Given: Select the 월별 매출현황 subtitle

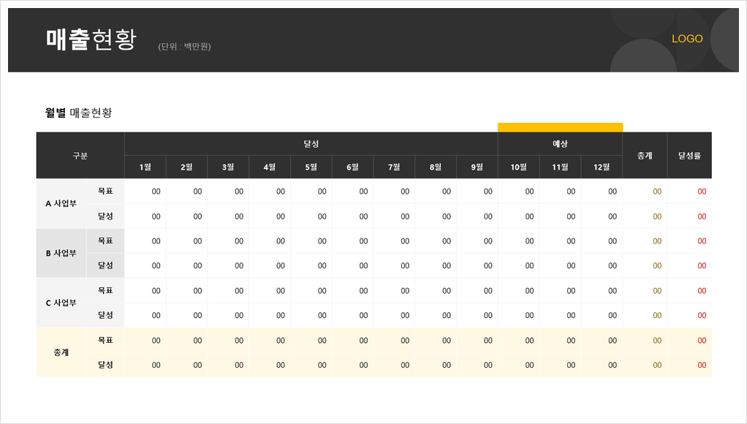Looking at the screenshot, I should click(x=78, y=113).
